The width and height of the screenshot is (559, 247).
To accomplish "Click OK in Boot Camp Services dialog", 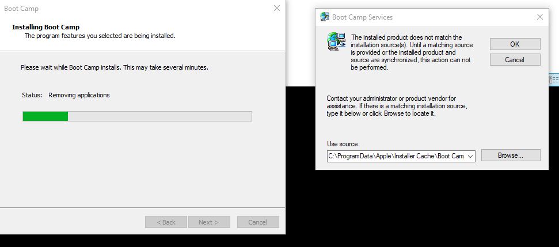I will pos(515,44).
